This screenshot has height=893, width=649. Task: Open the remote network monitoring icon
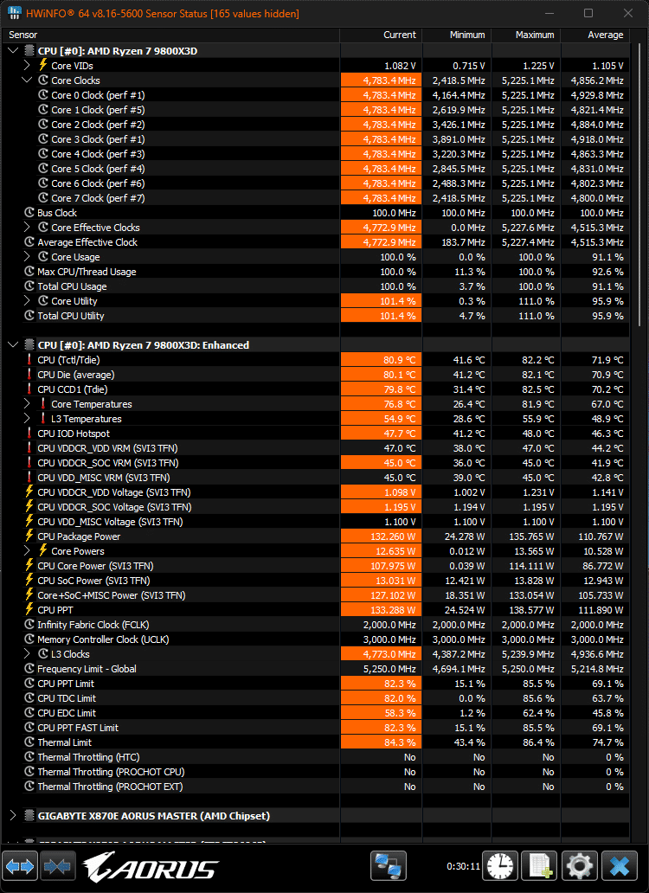389,866
